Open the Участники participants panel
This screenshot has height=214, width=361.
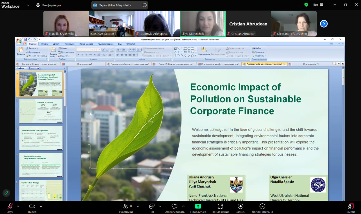pyautogui.click(x=126, y=208)
